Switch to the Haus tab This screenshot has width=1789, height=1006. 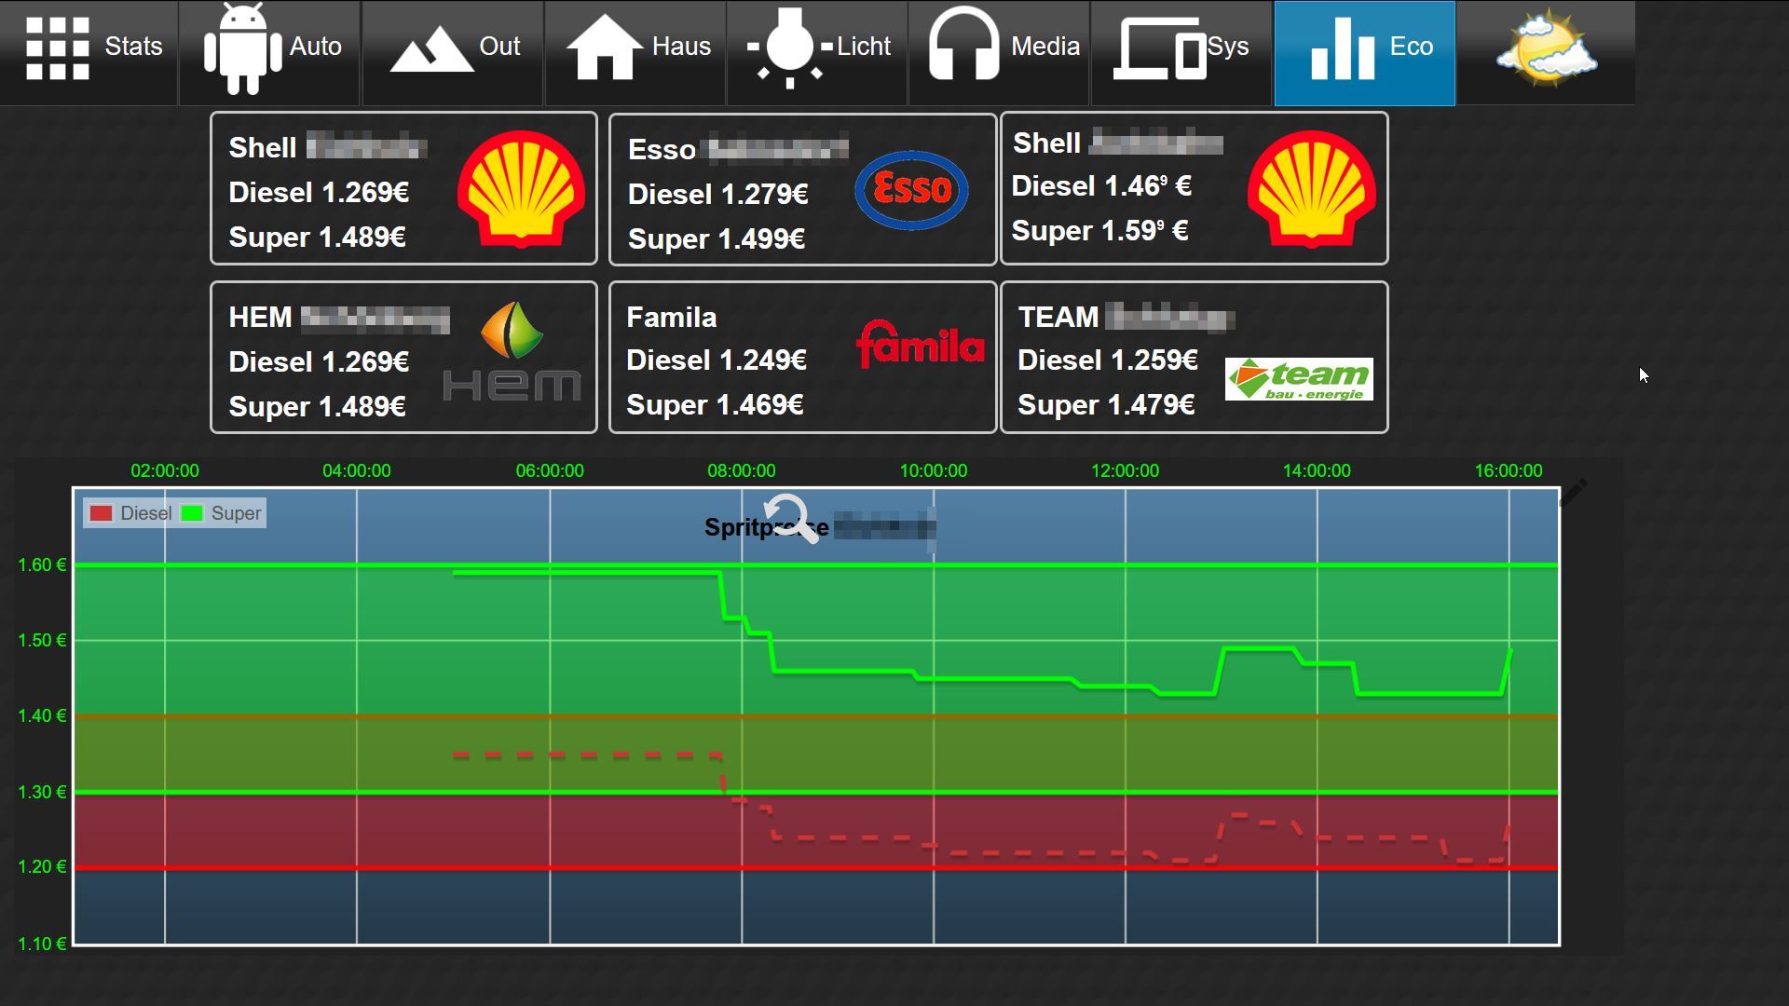click(635, 52)
